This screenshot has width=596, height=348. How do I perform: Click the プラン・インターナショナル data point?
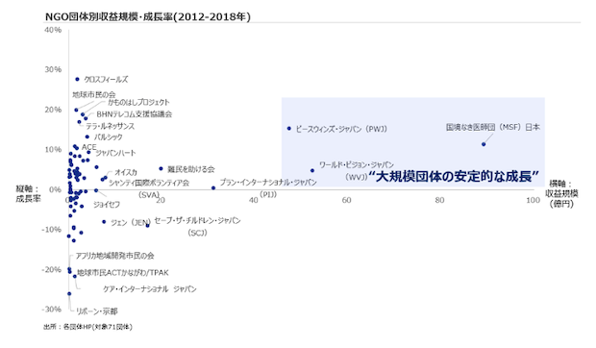coord(213,187)
